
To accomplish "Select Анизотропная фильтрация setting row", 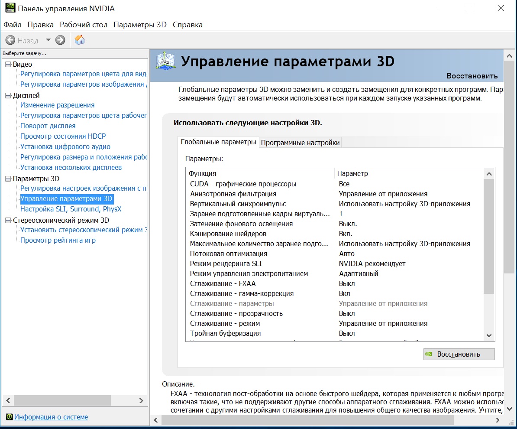I will point(335,194).
